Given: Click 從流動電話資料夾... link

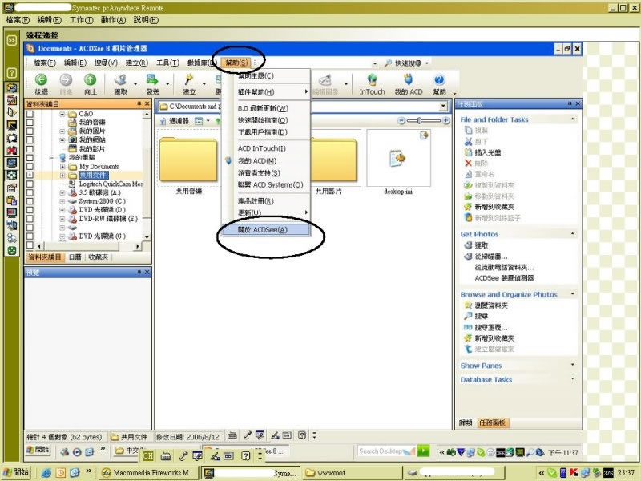Looking at the screenshot, I should 504,268.
